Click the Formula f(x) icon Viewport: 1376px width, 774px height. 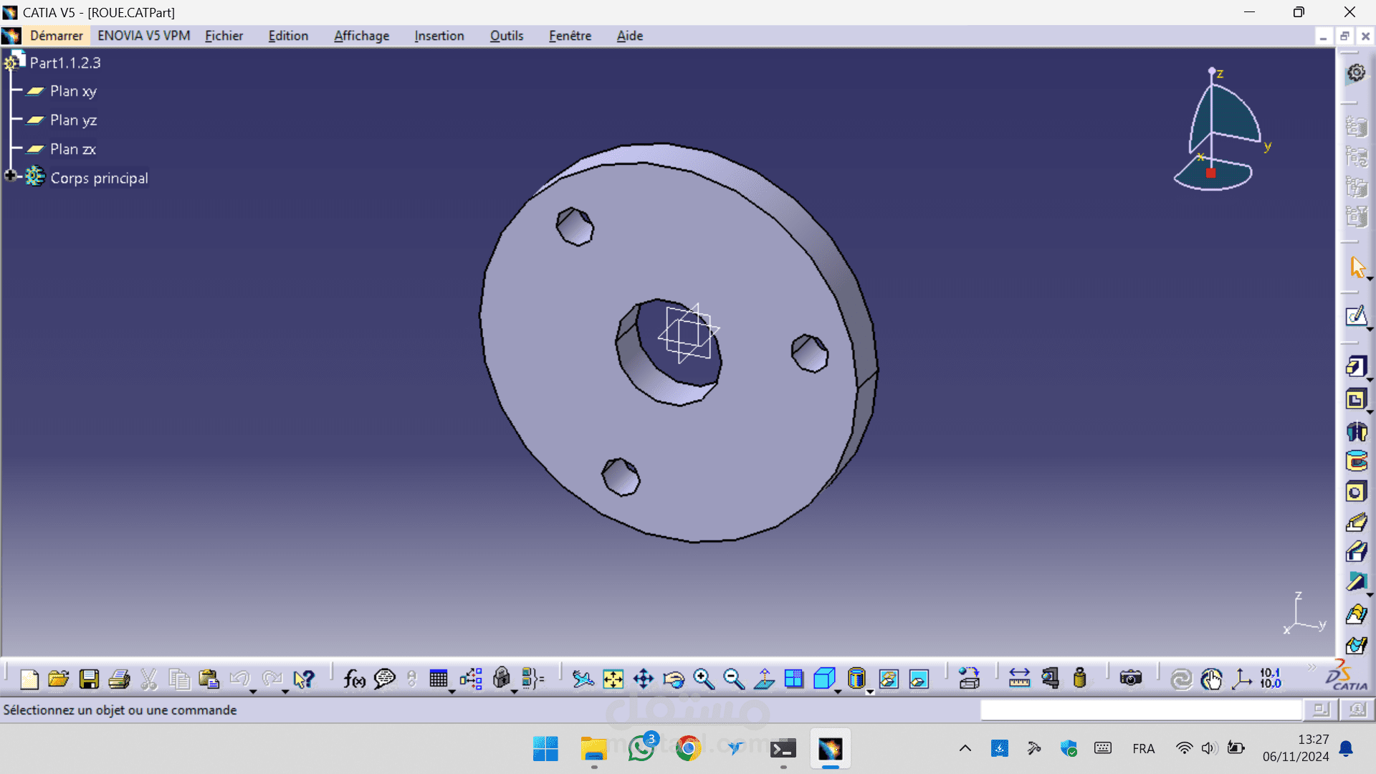point(354,679)
